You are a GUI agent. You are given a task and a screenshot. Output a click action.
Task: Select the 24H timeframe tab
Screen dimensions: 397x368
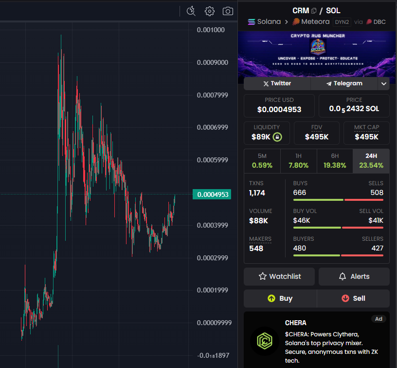click(371, 161)
